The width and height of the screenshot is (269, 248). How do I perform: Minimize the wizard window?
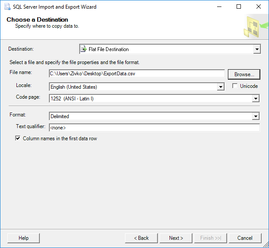219,6
